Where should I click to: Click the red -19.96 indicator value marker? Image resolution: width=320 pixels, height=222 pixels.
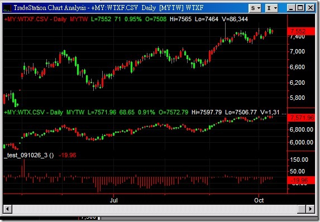pyautogui.click(x=301, y=180)
